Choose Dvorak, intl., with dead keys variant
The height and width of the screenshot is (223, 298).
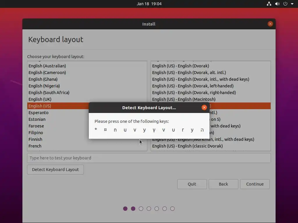tap(211, 79)
